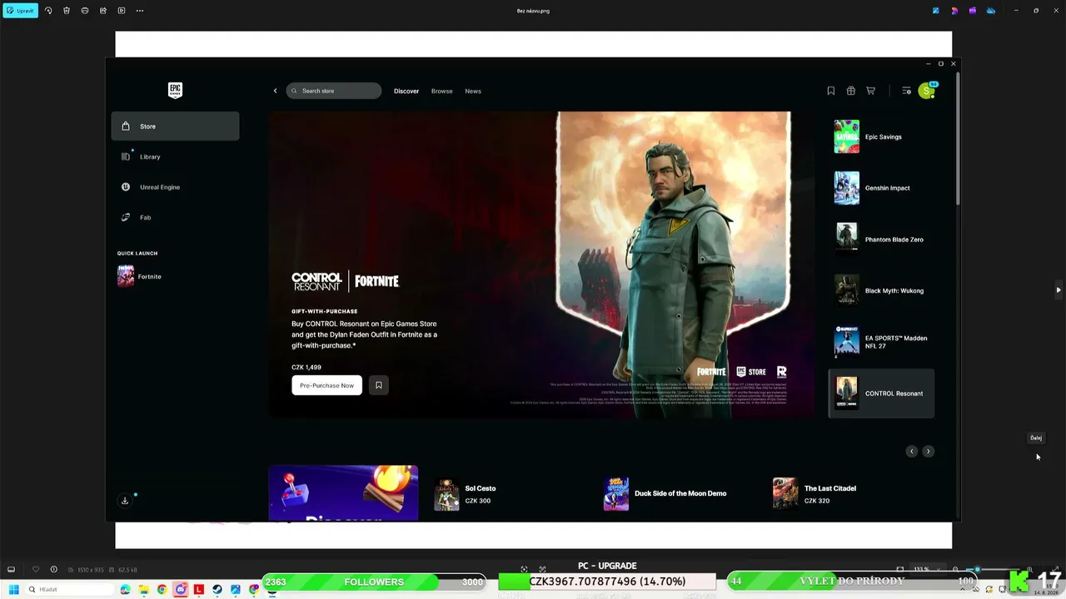Select EA SPORTS Madden NFL 27 item
The width and height of the screenshot is (1066, 599).
[x=881, y=342]
